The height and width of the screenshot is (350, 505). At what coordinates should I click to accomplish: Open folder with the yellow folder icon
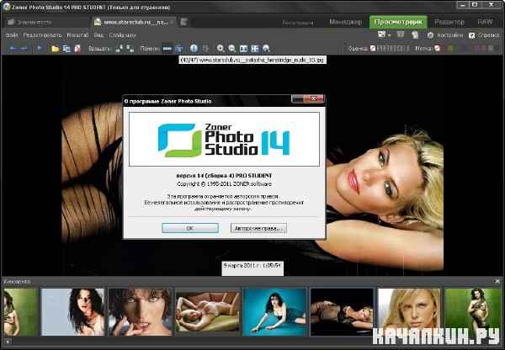pyautogui.click(x=55, y=49)
